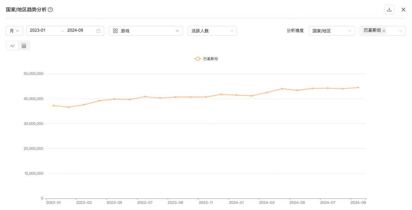Toggle 巴基斯坦 legend series visibility

[x=206, y=59]
